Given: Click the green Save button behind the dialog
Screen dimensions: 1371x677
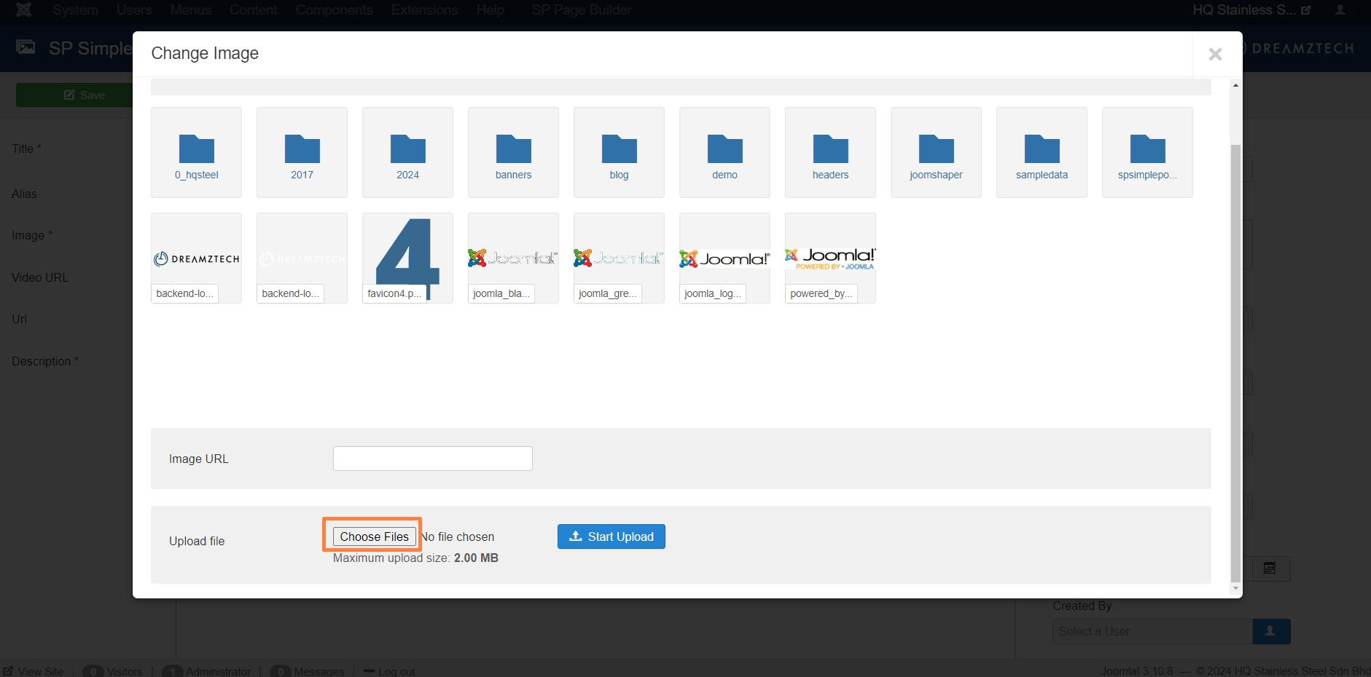Looking at the screenshot, I should click(x=74, y=95).
